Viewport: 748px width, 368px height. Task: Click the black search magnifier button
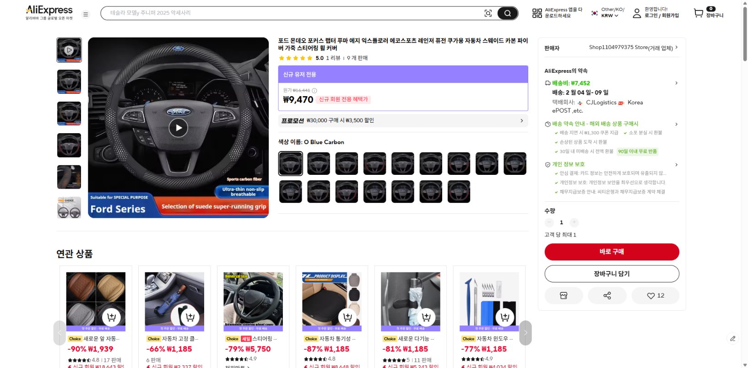pos(507,13)
